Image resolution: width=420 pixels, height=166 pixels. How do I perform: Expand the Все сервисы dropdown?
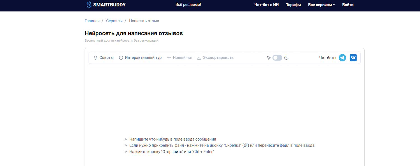click(x=321, y=5)
